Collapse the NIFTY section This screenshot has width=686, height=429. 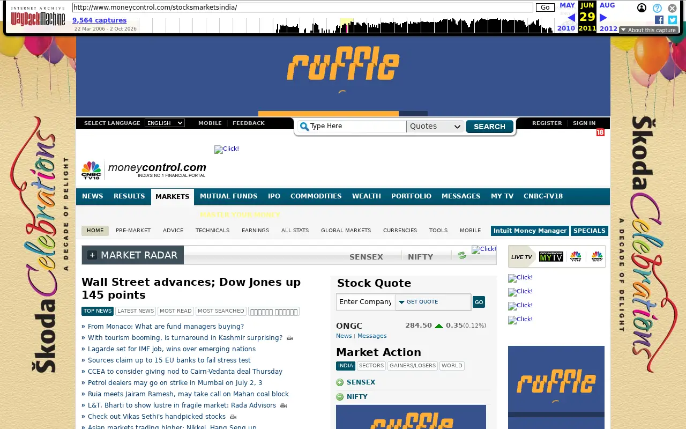340,397
